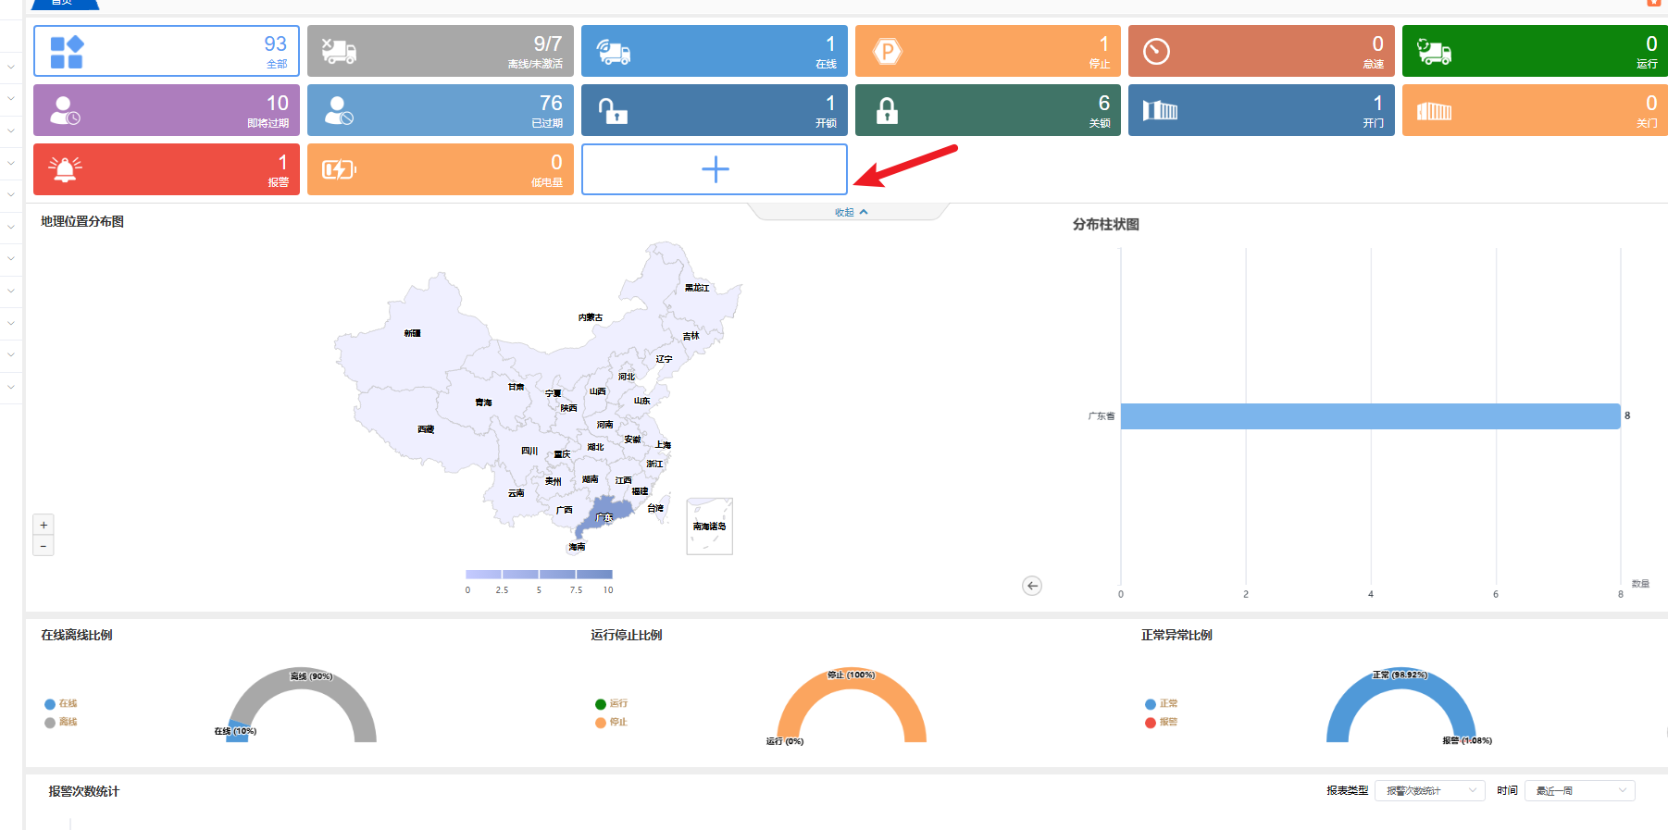Screen dimensions: 1668x830
Task: Switch to the 首页 tab
Action: pyautogui.click(x=63, y=4)
